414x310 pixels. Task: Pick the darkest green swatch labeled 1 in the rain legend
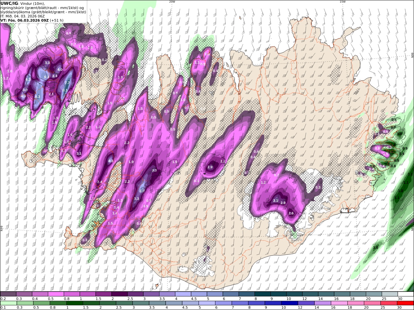click(74, 303)
